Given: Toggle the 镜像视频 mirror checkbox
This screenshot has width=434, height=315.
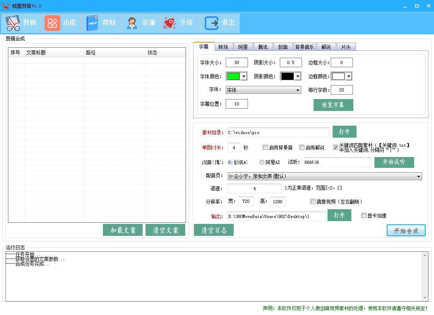Looking at the screenshot, I should 313,202.
